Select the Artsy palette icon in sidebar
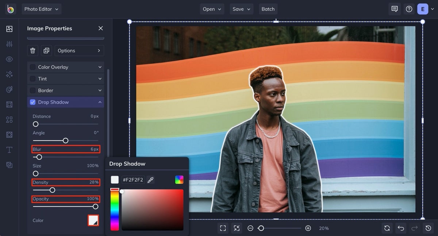This screenshot has width=438, height=236. [9, 89]
